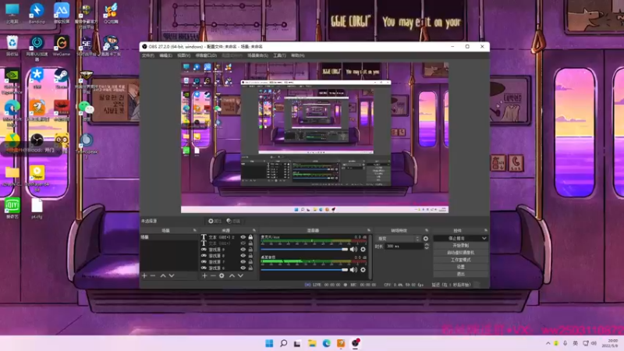Mute the first mixer audio channel

click(353, 249)
